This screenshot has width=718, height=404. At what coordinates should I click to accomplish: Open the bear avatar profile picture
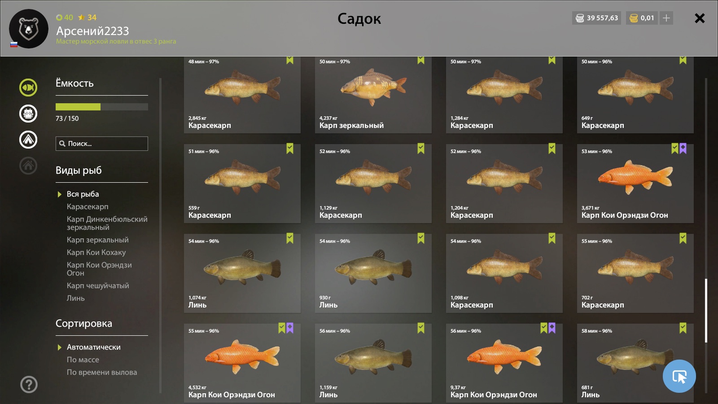pyautogui.click(x=29, y=29)
